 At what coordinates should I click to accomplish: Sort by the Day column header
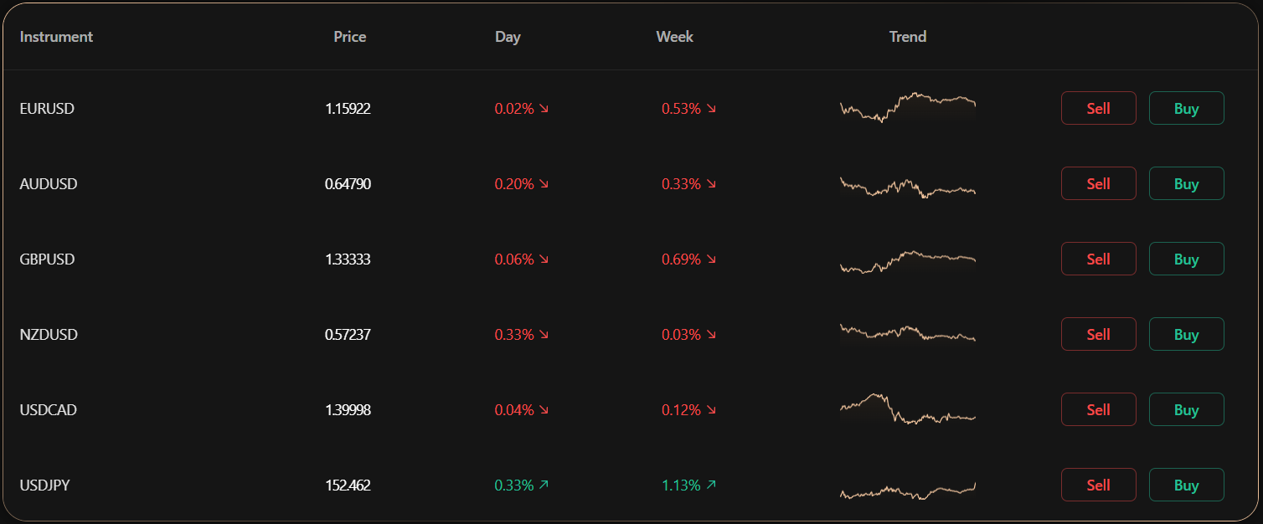click(x=508, y=37)
